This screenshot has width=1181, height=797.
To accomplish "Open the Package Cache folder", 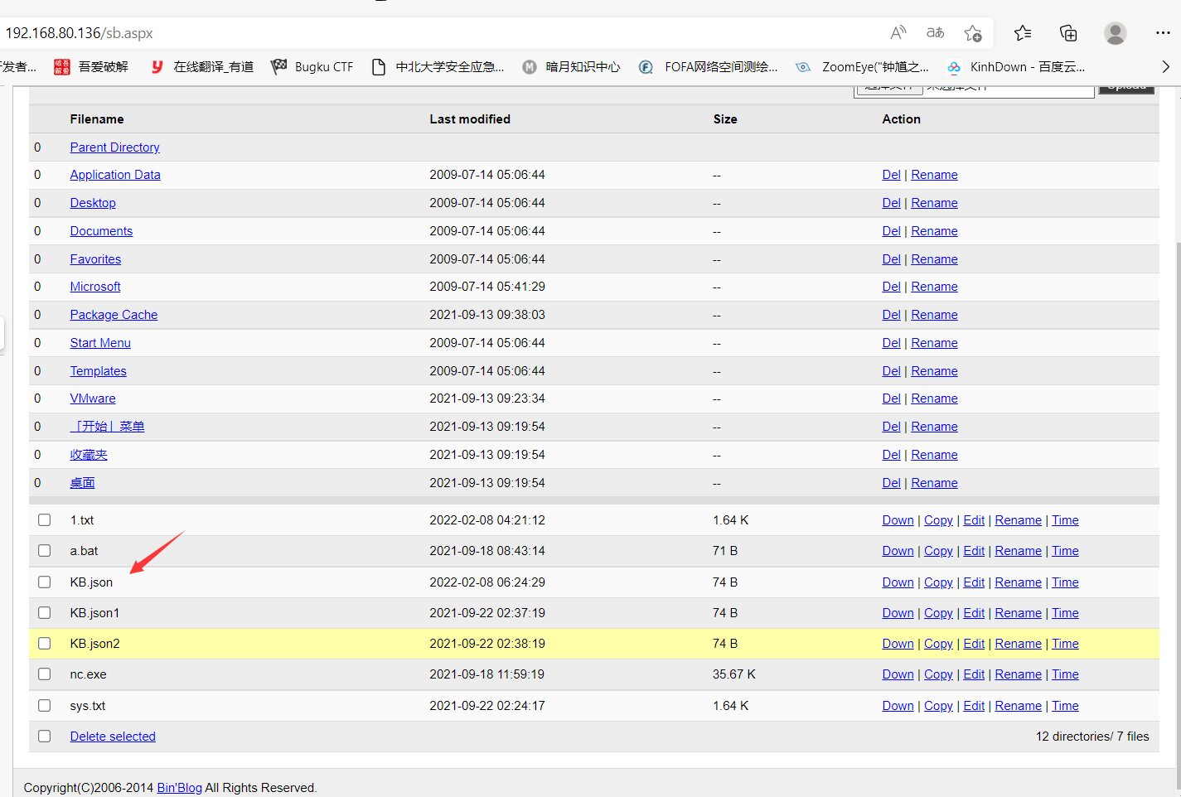I will point(114,315).
